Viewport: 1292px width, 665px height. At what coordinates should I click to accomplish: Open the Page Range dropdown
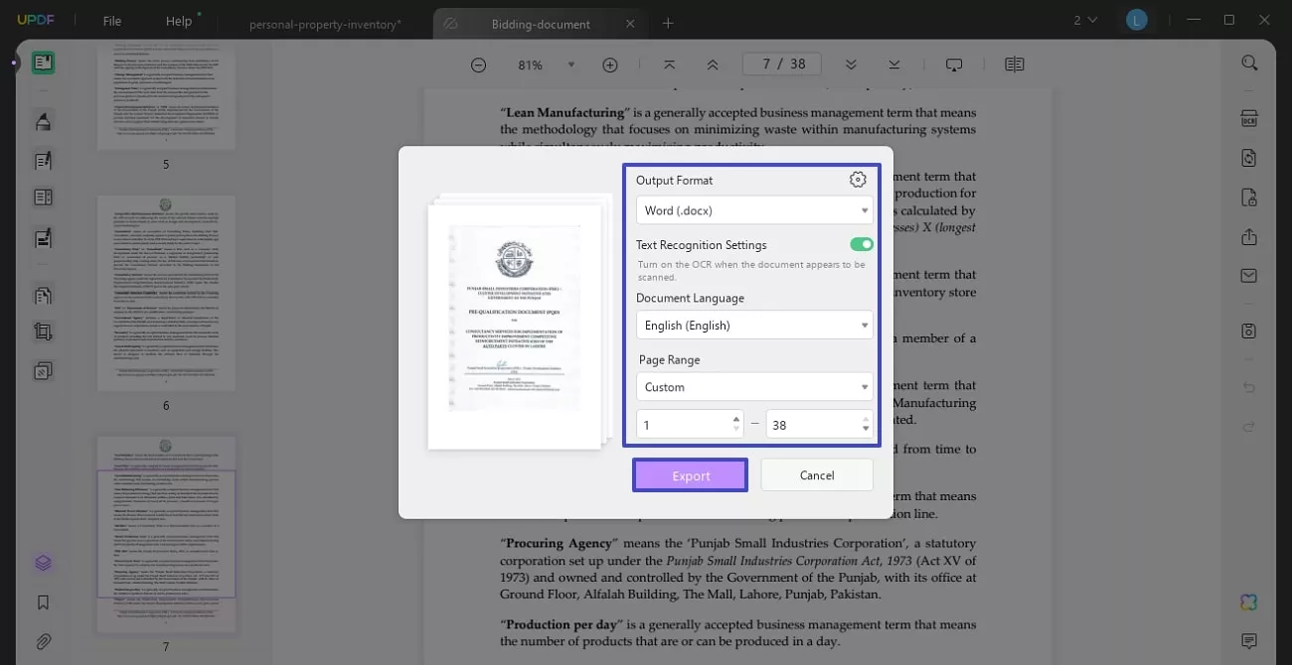753,386
